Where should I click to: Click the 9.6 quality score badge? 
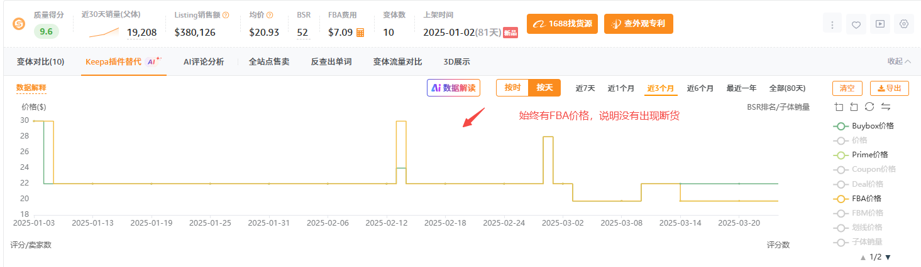(47, 31)
